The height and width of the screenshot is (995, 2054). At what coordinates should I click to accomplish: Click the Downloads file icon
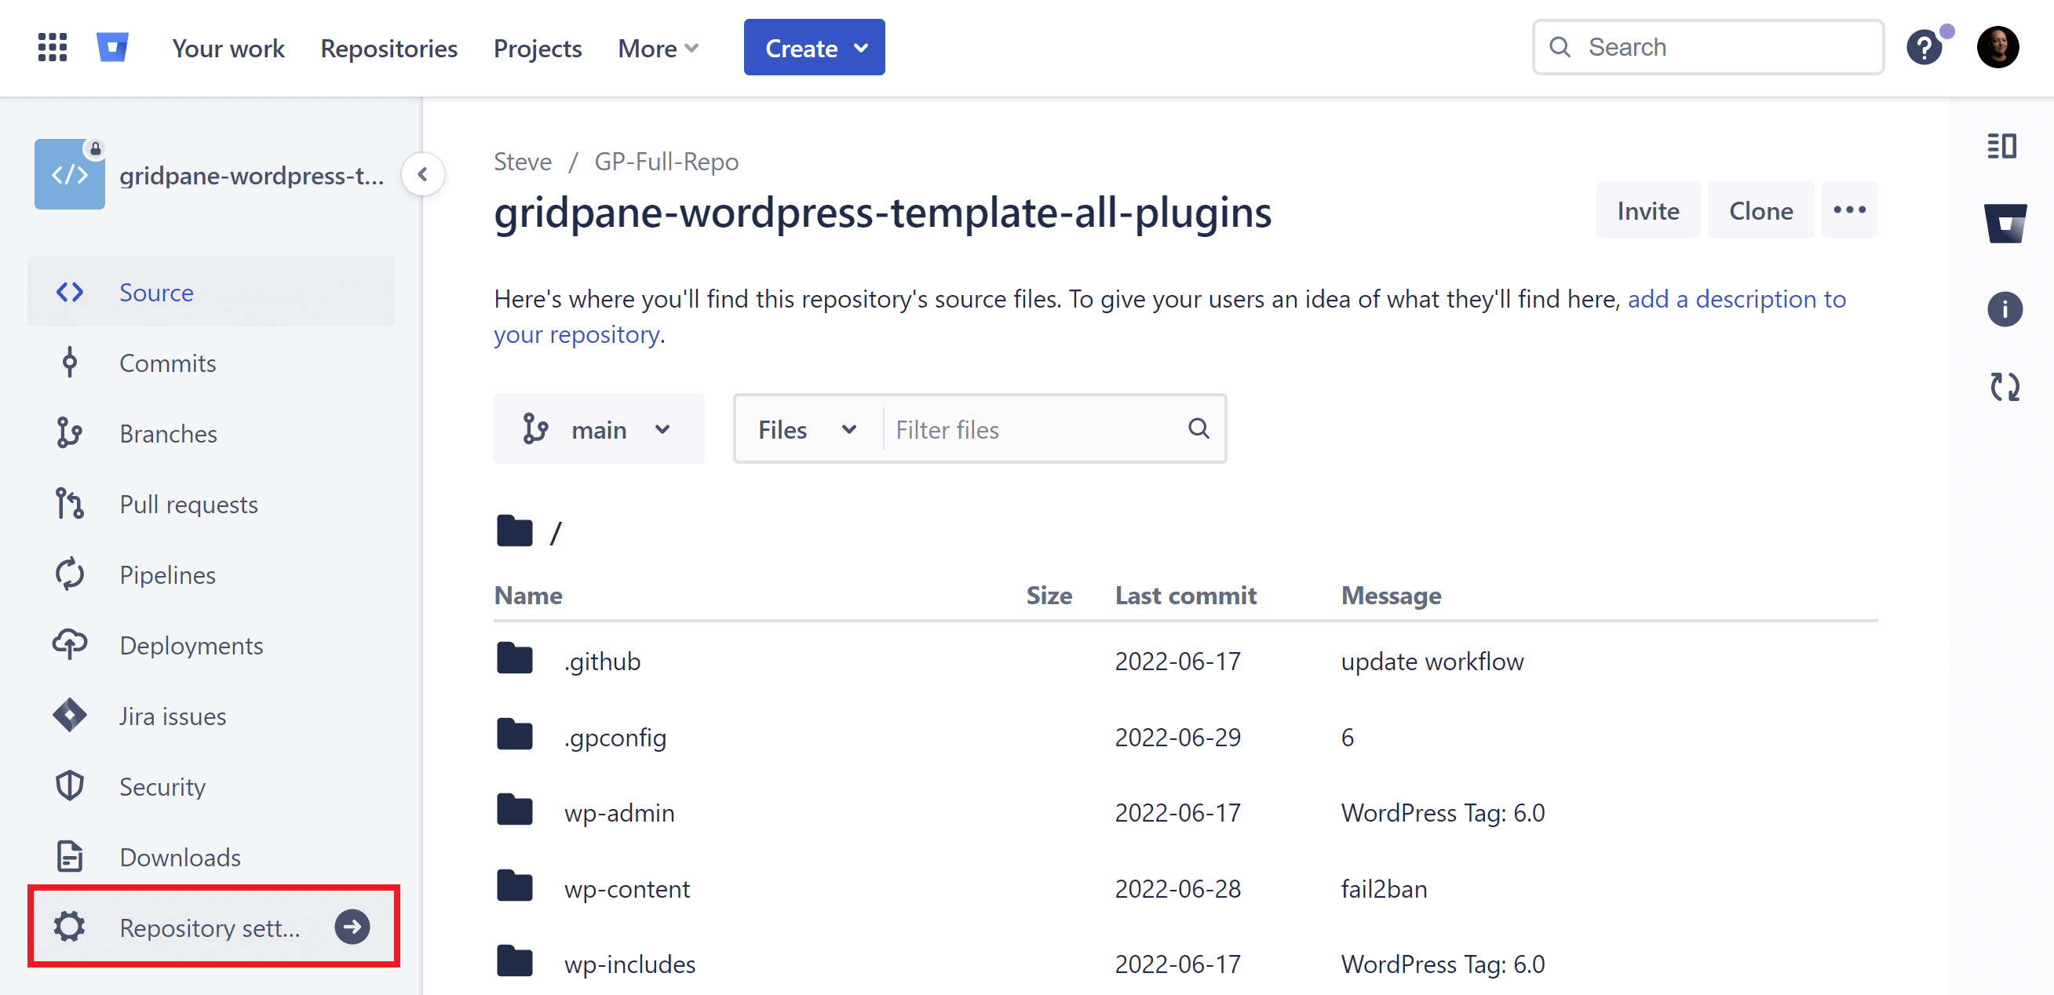70,856
